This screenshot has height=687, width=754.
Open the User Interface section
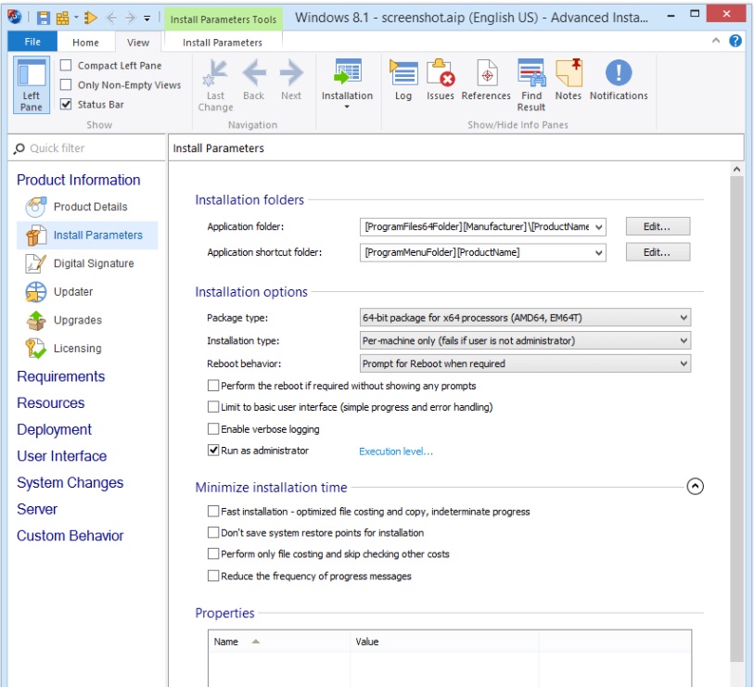coord(61,456)
